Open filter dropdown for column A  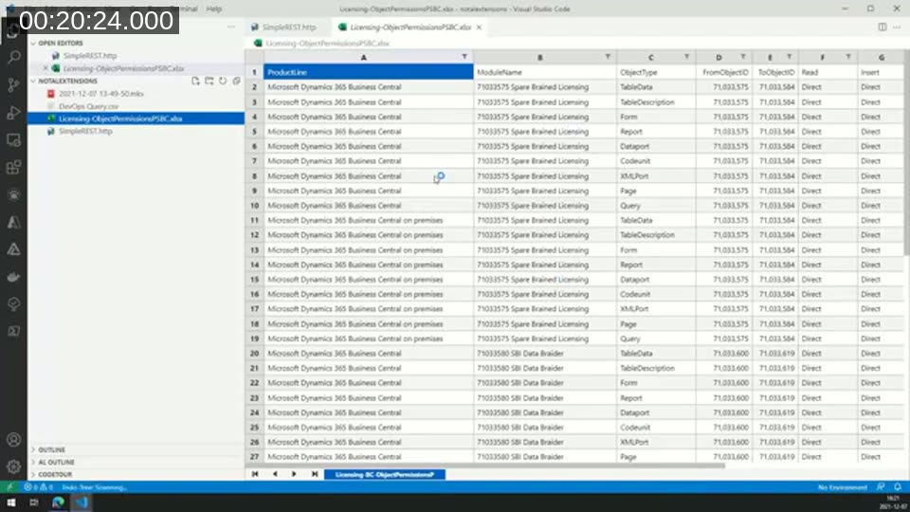[x=464, y=57]
